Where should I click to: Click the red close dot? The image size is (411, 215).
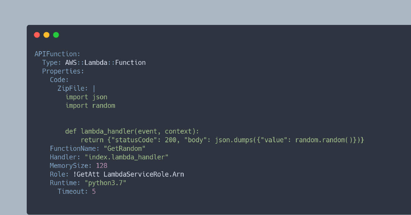point(37,35)
